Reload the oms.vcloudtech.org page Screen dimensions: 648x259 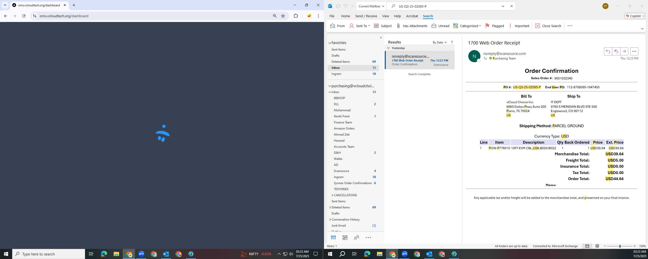click(x=24, y=16)
